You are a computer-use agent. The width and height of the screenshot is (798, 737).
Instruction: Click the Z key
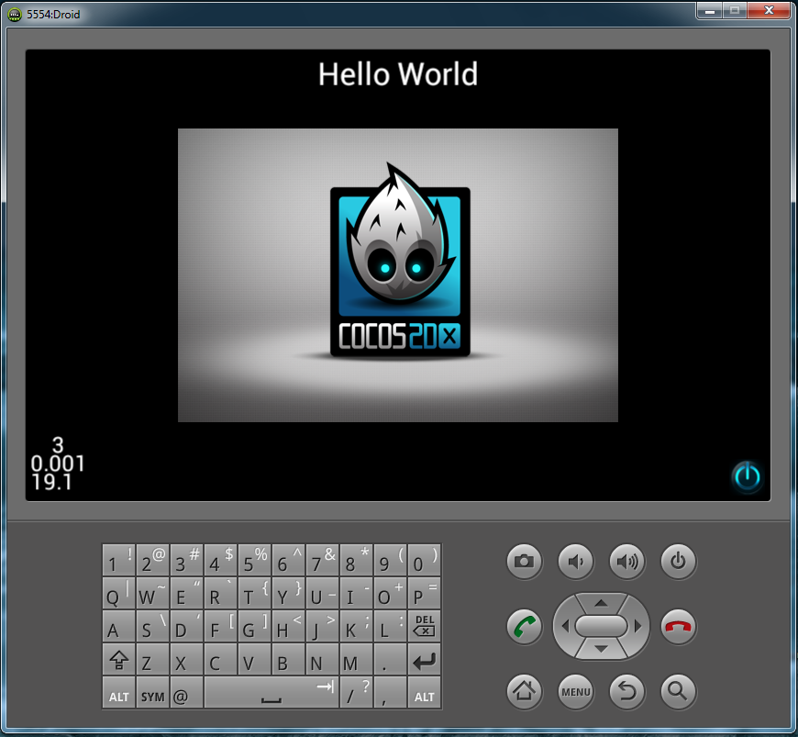coord(152,659)
